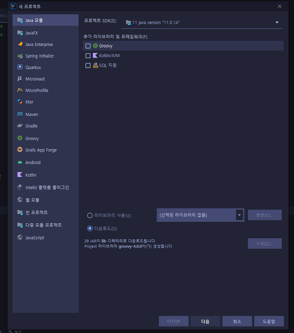Screen dimensions: 294x333
Task: Click the 웹 모듈 globe icon
Action: (x=20, y=200)
